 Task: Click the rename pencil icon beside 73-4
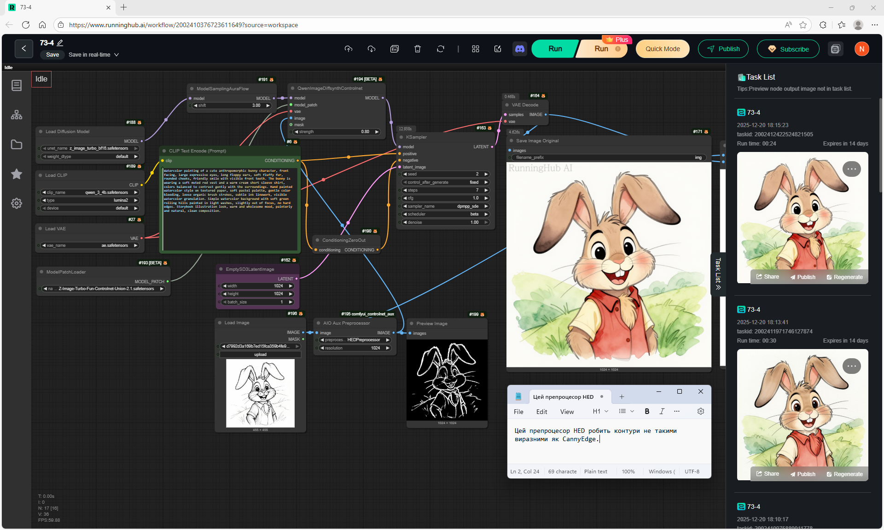pyautogui.click(x=60, y=43)
